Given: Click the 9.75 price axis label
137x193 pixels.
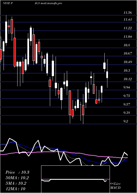Looking at the screenshot, I should point(127,96).
